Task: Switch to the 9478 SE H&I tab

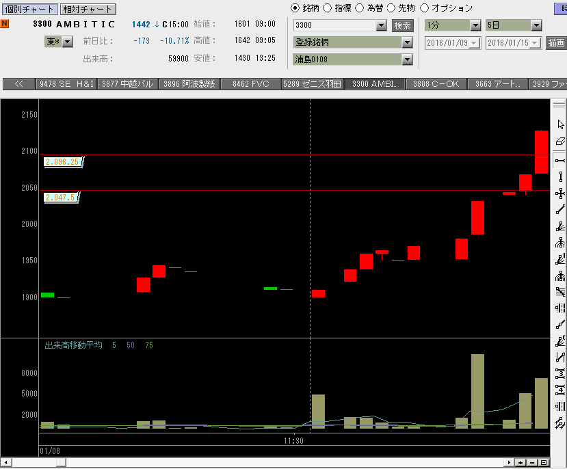Action: 66,84
